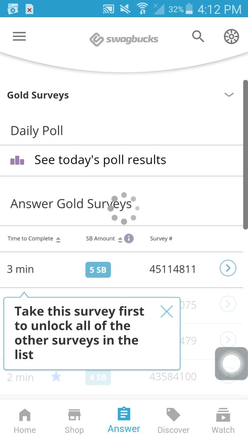Open the settings gear icon
The height and width of the screenshot is (441, 248).
pyautogui.click(x=231, y=37)
